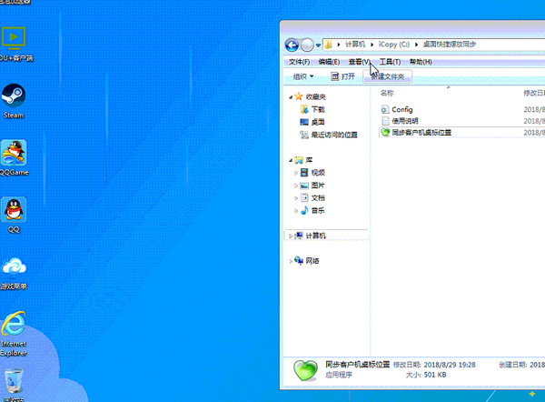The height and width of the screenshot is (402, 545).
Task: Click the 网络 network icon in tree
Action: coord(299,260)
